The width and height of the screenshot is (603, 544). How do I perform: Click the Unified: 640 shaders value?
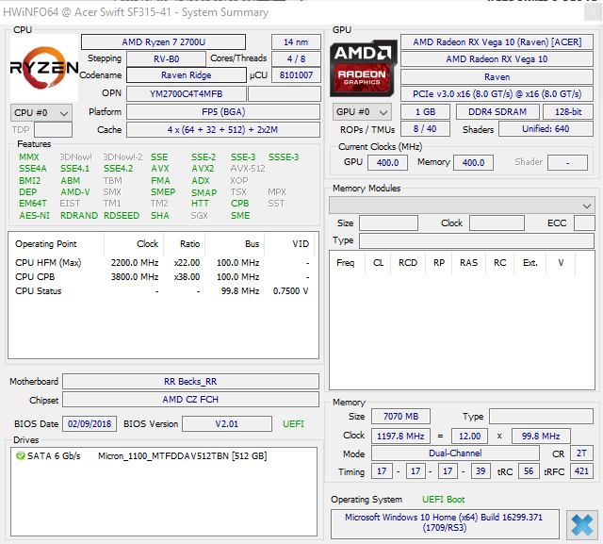click(x=546, y=129)
